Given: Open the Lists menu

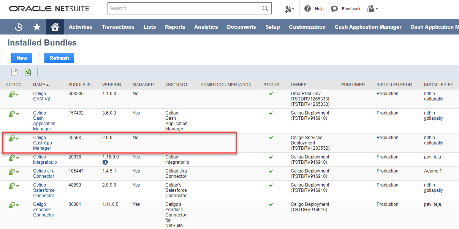Looking at the screenshot, I should [x=150, y=27].
